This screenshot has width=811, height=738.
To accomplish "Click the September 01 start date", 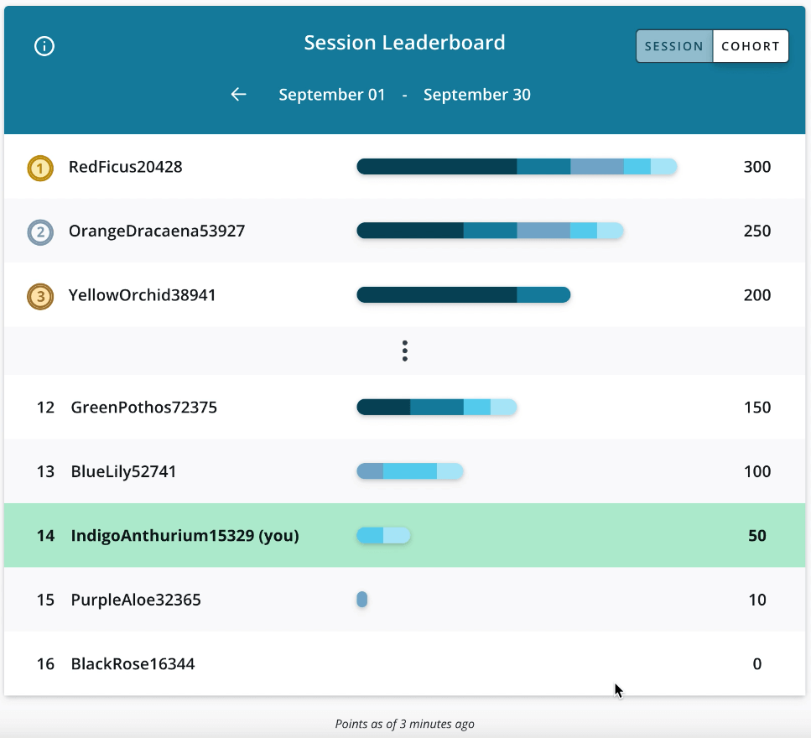I will (332, 95).
